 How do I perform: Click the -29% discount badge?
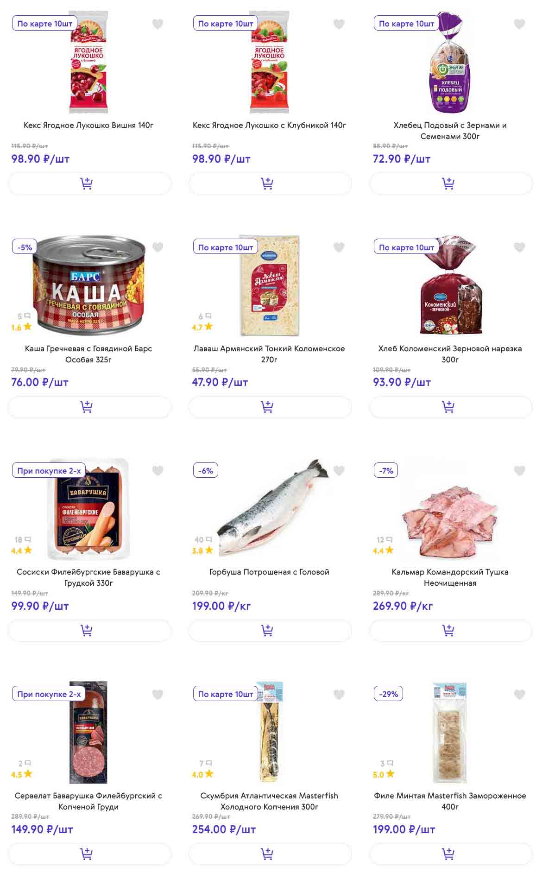[x=389, y=694]
